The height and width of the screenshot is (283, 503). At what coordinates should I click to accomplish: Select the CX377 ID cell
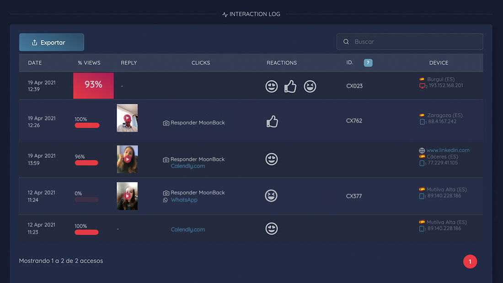(354, 196)
